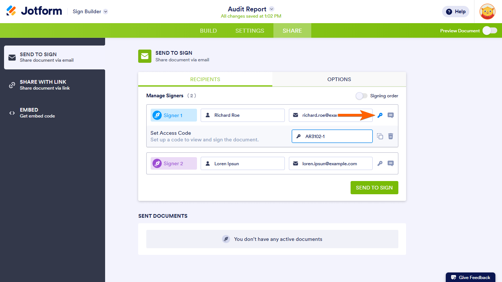Open Share with Link sidebar item
The width and height of the screenshot is (502, 282).
pos(54,85)
